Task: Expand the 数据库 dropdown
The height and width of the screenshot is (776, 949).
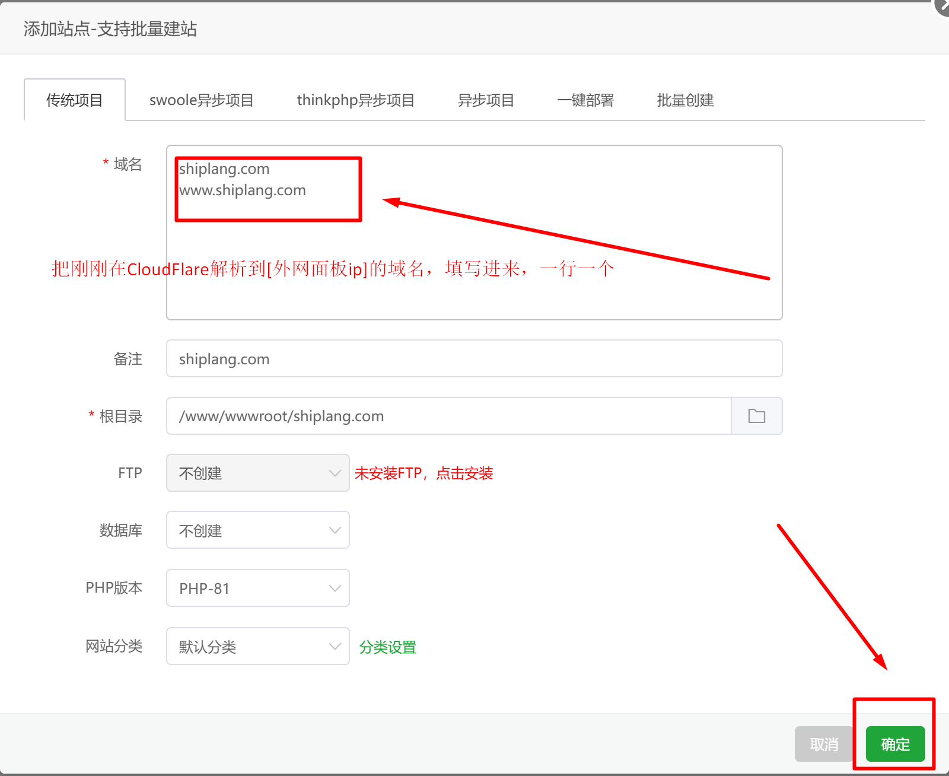Action: click(257, 530)
